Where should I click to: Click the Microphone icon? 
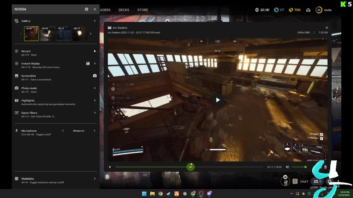[17, 131]
